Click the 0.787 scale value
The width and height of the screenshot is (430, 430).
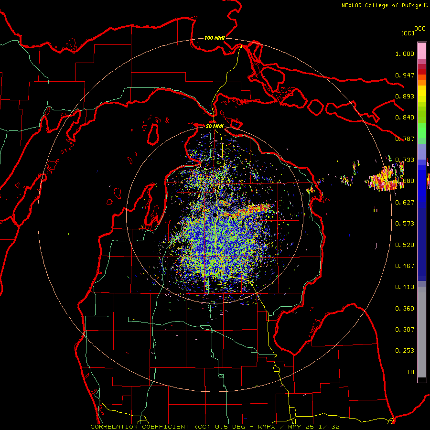tap(405, 139)
